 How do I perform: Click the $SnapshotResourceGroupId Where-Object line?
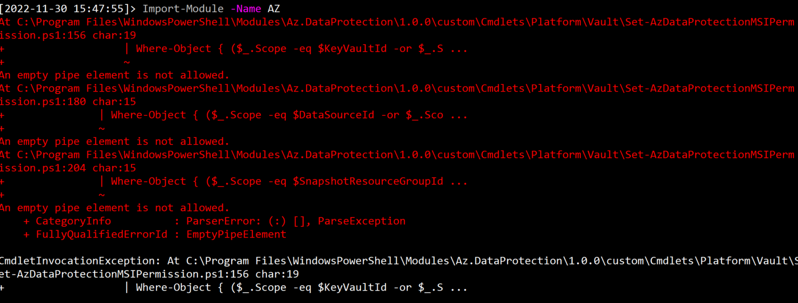coord(289,181)
